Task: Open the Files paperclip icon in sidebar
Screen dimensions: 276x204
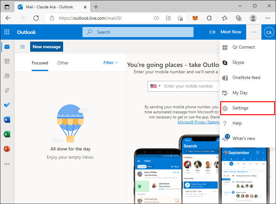Action: point(7,90)
